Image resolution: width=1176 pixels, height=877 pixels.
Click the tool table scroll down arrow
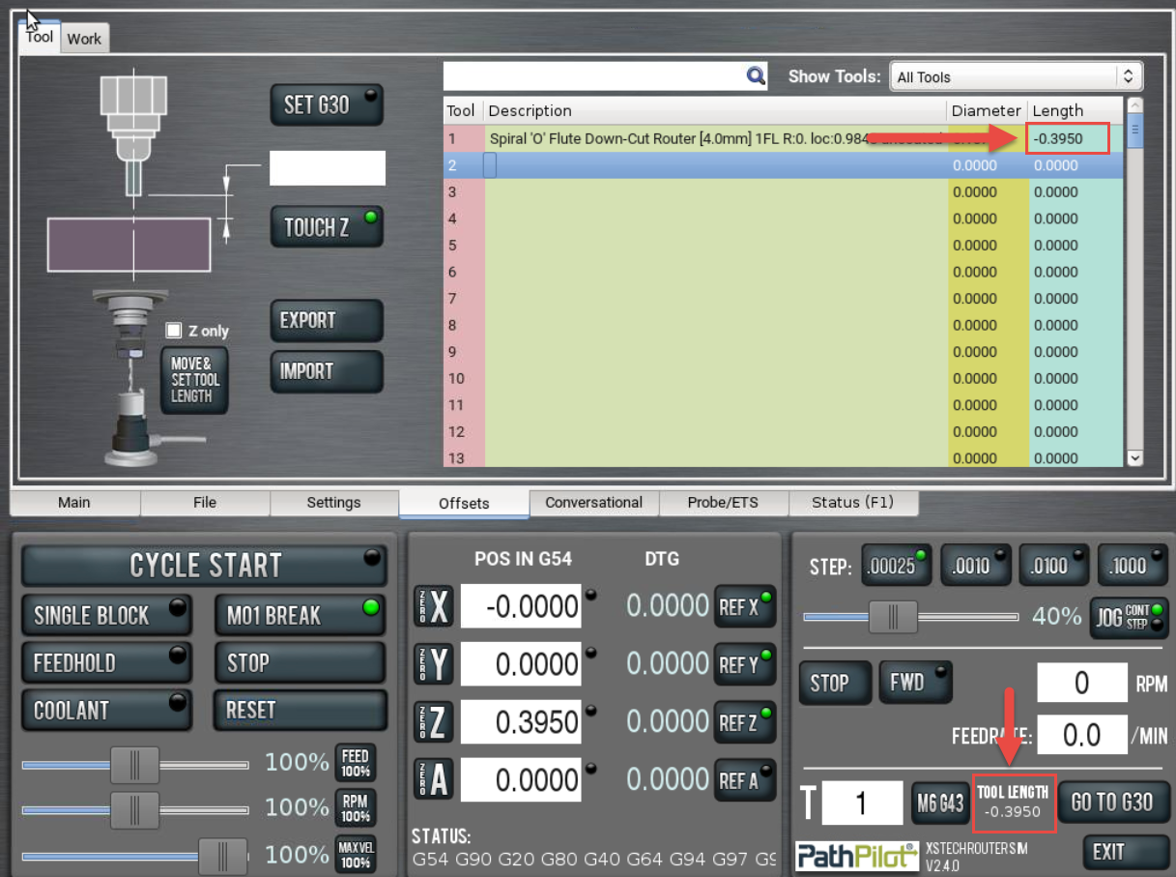coord(1134,457)
